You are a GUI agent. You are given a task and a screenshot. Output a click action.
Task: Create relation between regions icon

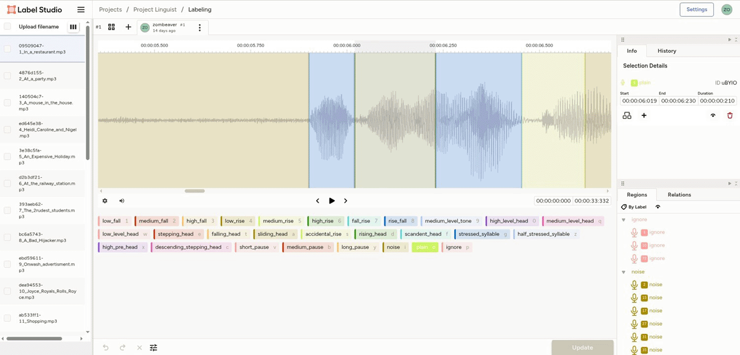627,115
